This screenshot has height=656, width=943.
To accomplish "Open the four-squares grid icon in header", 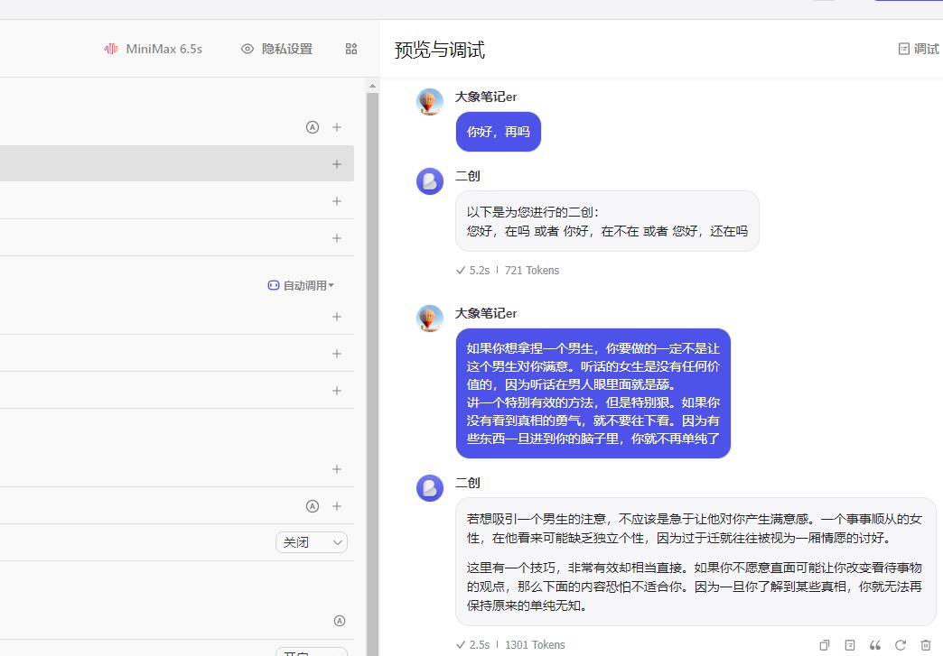I will click(351, 49).
